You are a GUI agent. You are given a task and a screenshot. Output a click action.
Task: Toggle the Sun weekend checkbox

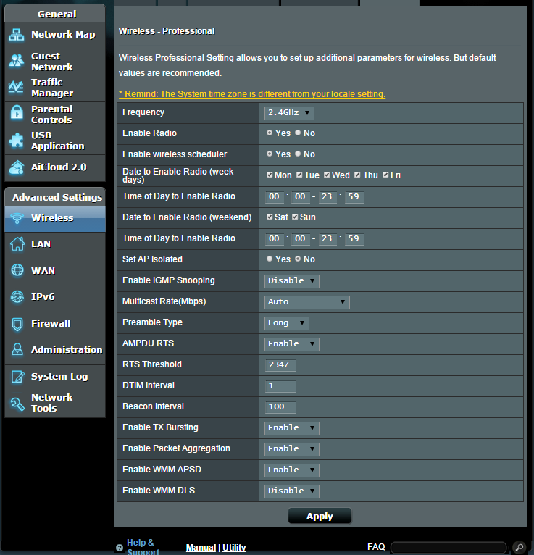[x=295, y=217]
